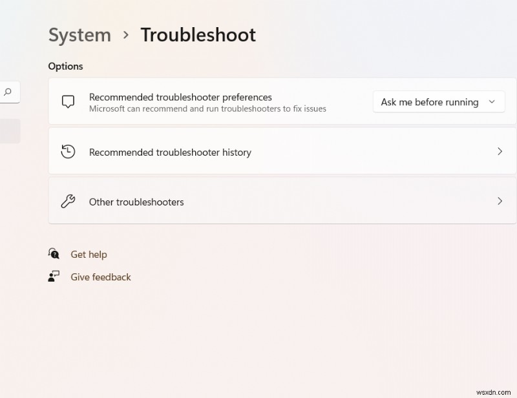
Task: Click Troubleshoot in the breadcrumb trail
Action: [x=198, y=35]
